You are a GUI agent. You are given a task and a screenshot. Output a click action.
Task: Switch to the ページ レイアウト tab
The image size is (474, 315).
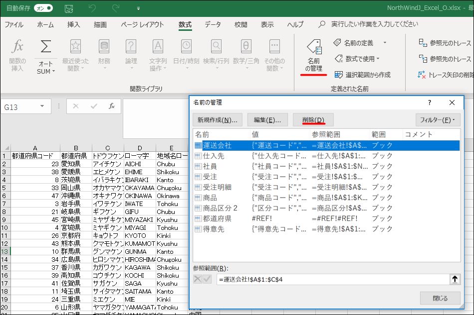point(142,24)
